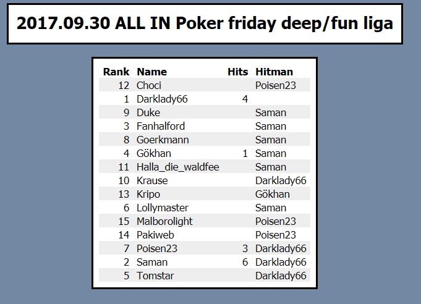Click the hits value 6 for Saman
This screenshot has width=421, height=304.
coord(245,262)
